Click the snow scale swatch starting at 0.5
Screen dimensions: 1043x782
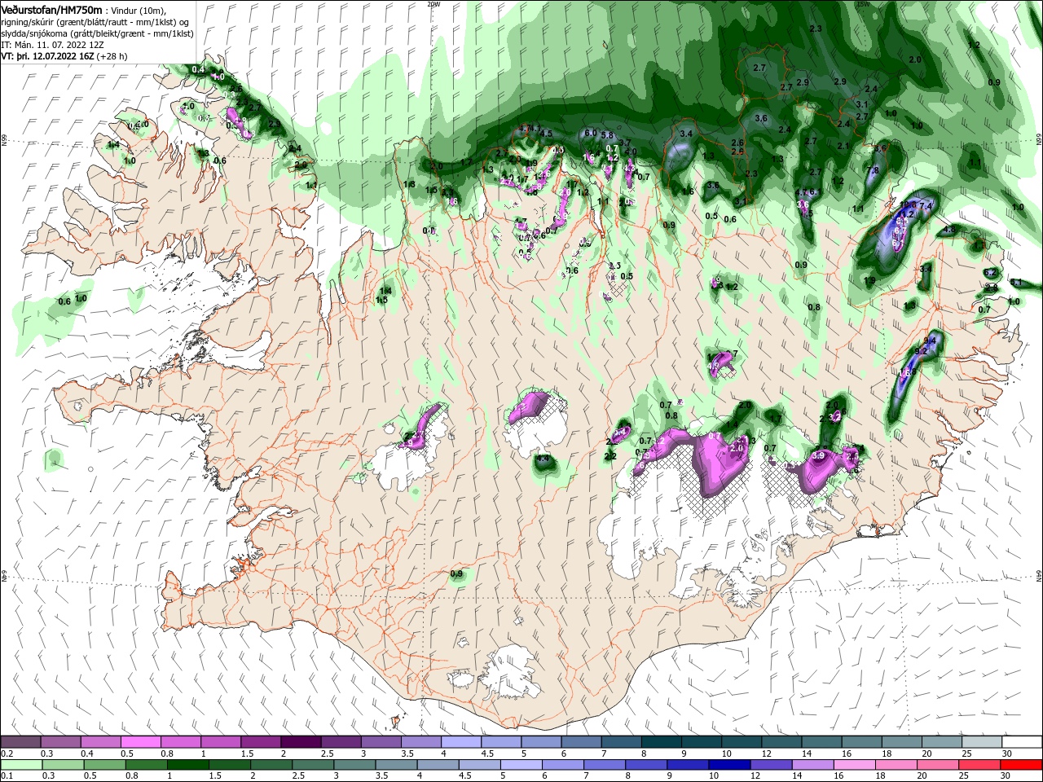[x=140, y=742]
